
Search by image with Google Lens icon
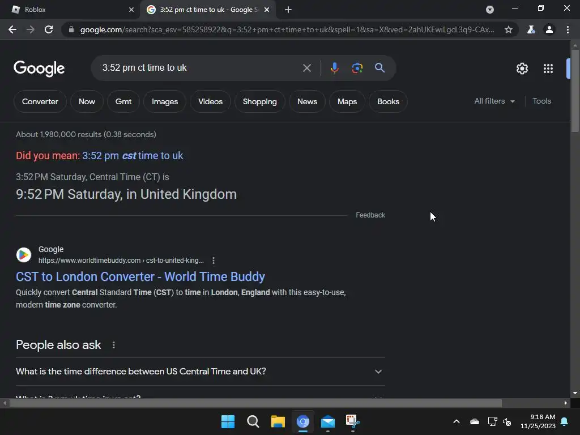tap(357, 68)
